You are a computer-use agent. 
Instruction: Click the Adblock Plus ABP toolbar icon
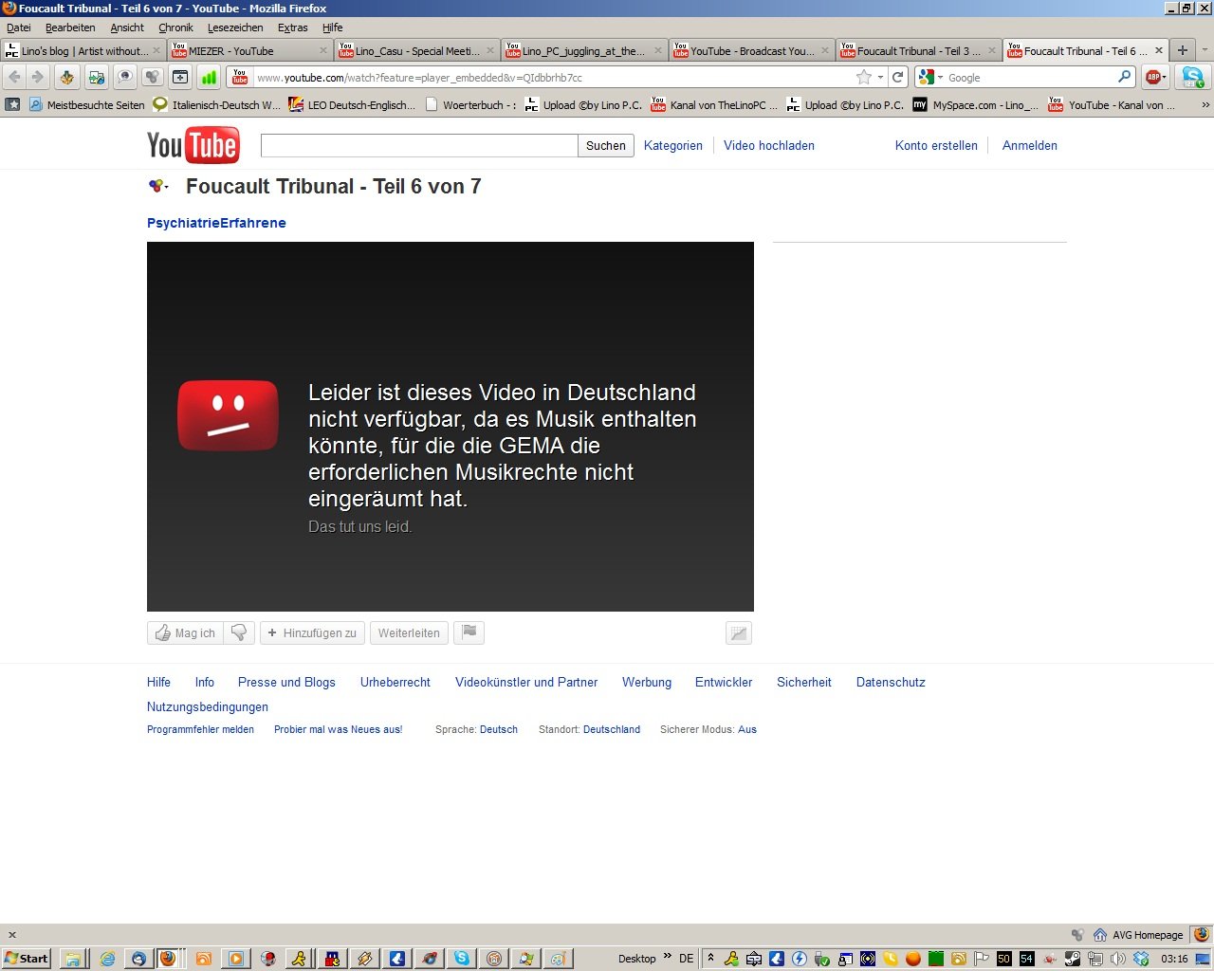[1155, 77]
